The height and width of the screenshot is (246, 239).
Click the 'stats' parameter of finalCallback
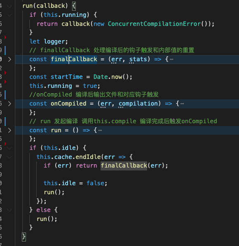click(x=138, y=59)
